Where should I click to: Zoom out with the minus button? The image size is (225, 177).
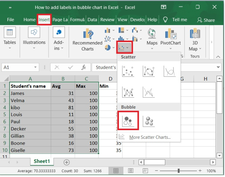coord(157,171)
